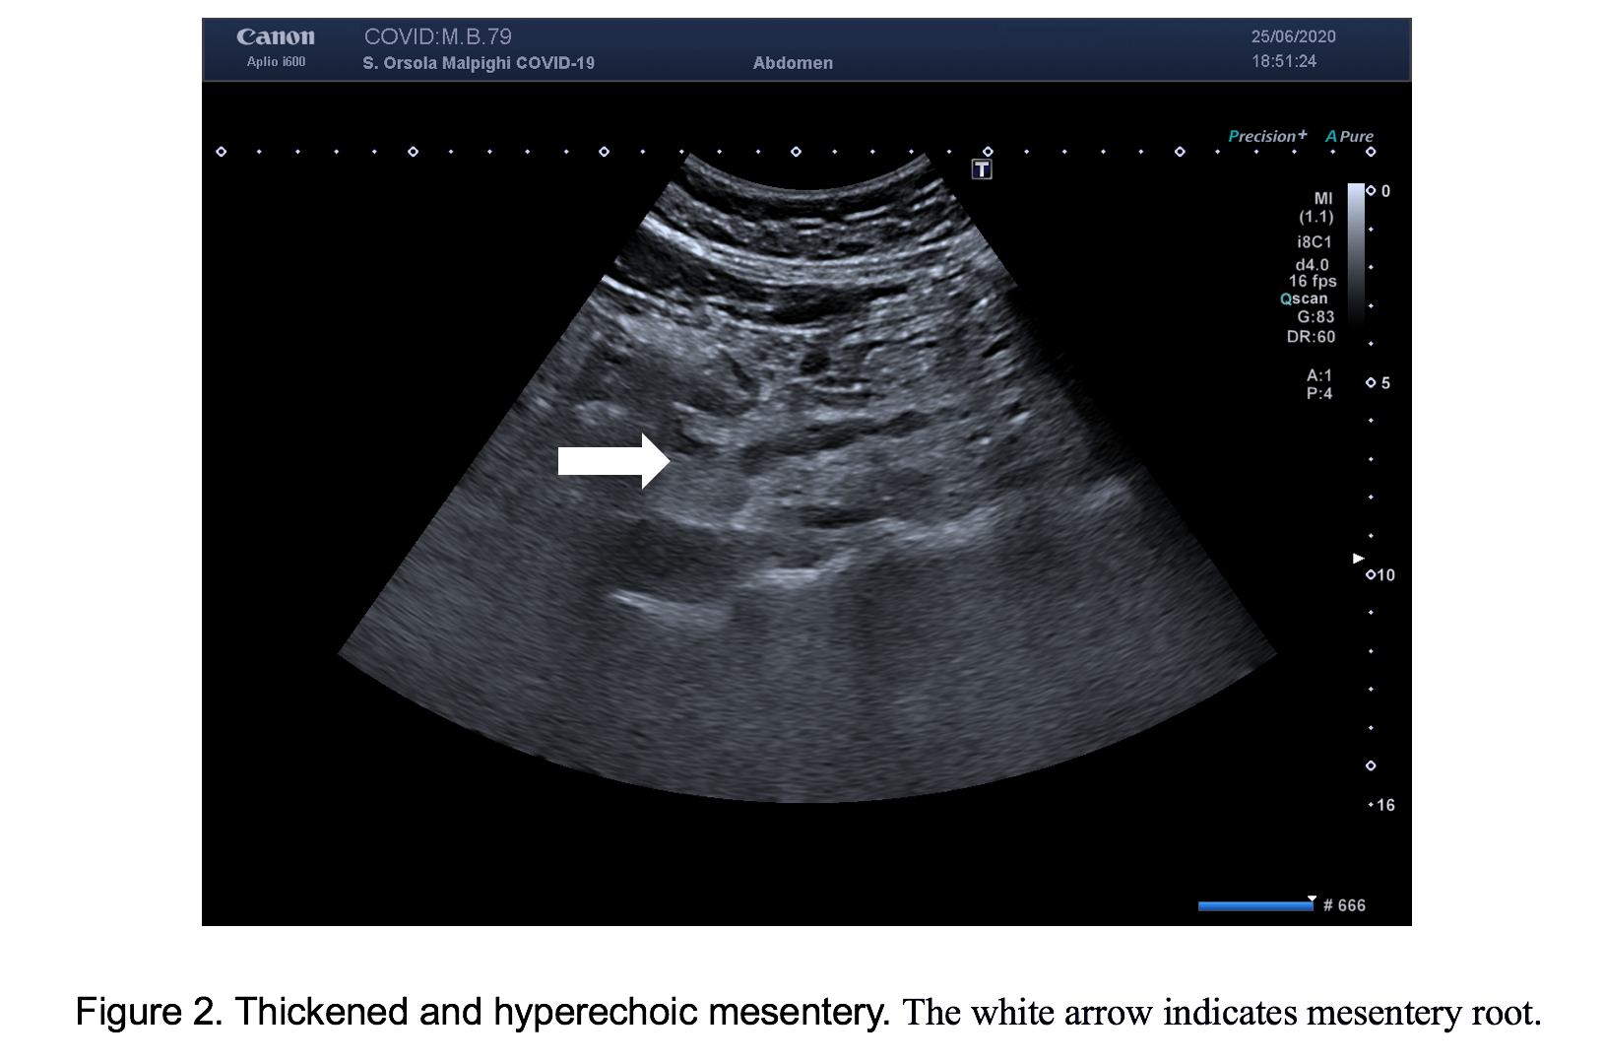
Task: Click the patient ID COVID:M.B.79
Action: click(438, 36)
